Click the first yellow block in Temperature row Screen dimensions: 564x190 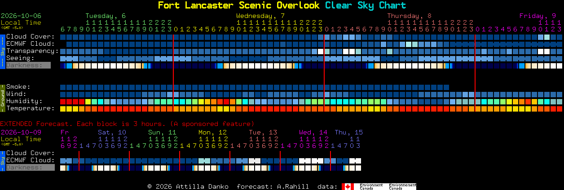pyautogui.click(x=63, y=108)
